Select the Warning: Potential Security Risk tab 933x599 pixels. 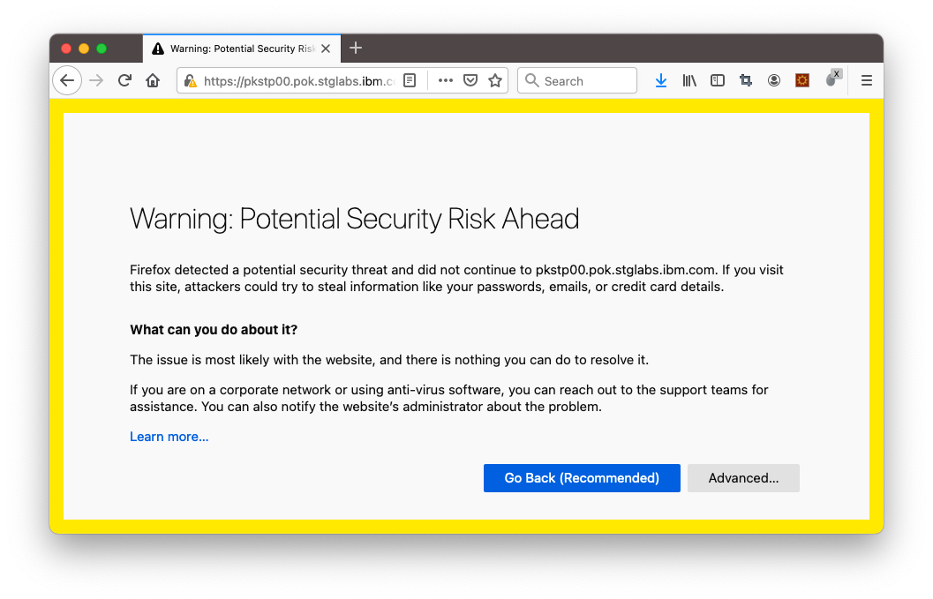tap(234, 49)
